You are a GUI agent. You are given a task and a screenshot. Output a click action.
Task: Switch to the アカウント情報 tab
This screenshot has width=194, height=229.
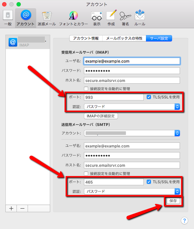[86, 38]
